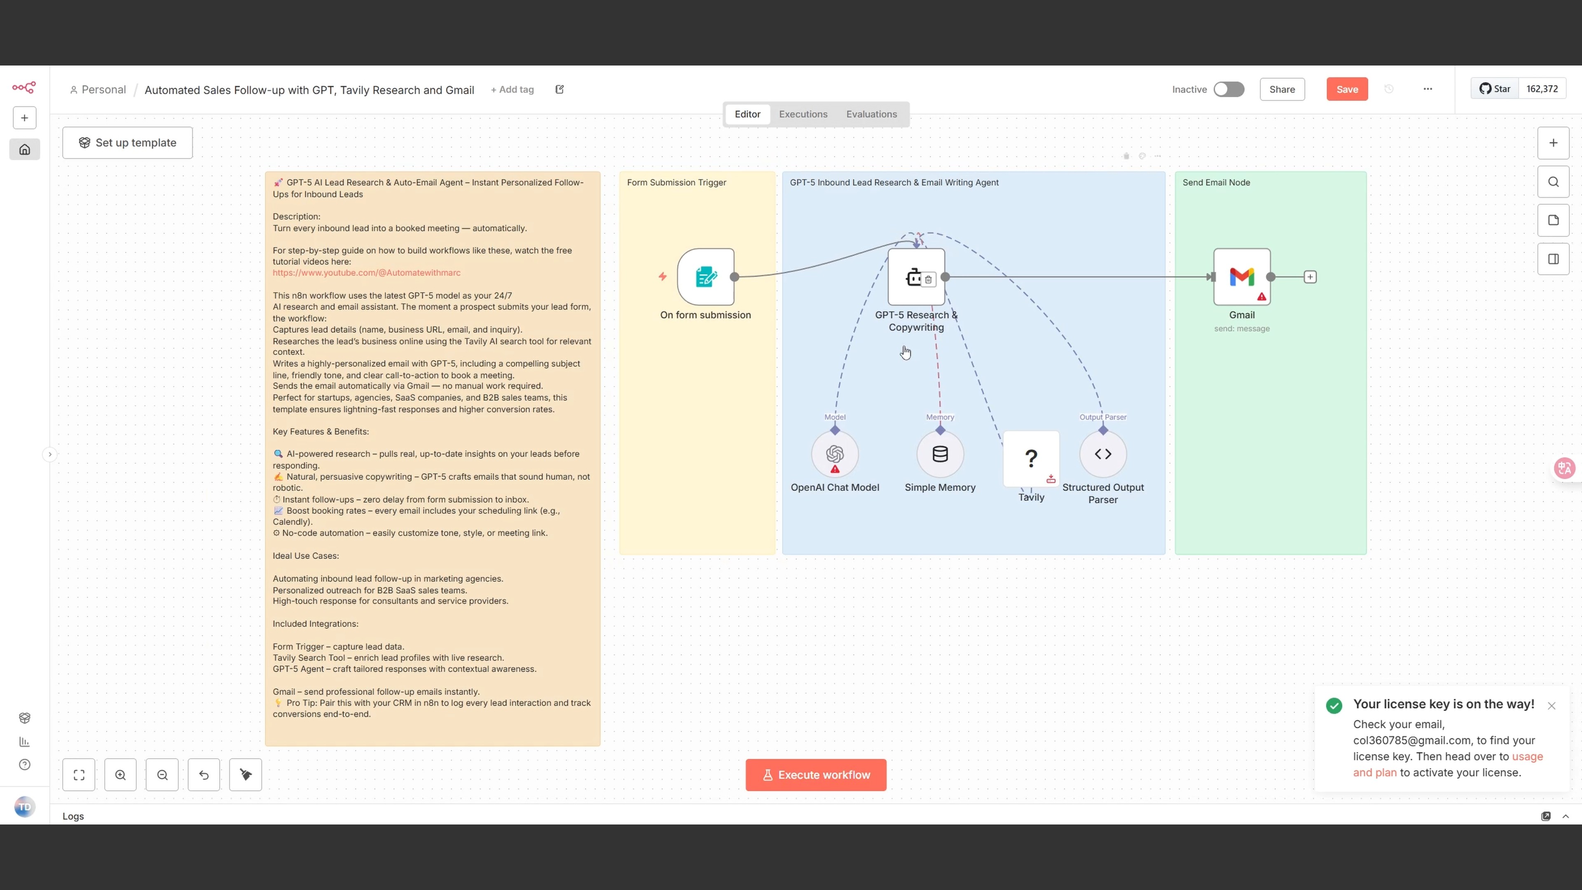Open the Automatewithmarc YouTube link
This screenshot has height=890, width=1582.
click(x=366, y=273)
